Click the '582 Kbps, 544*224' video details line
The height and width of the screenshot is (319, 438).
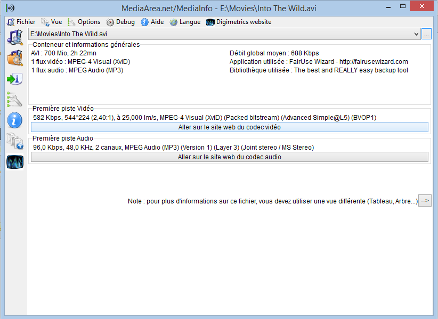[205, 118]
